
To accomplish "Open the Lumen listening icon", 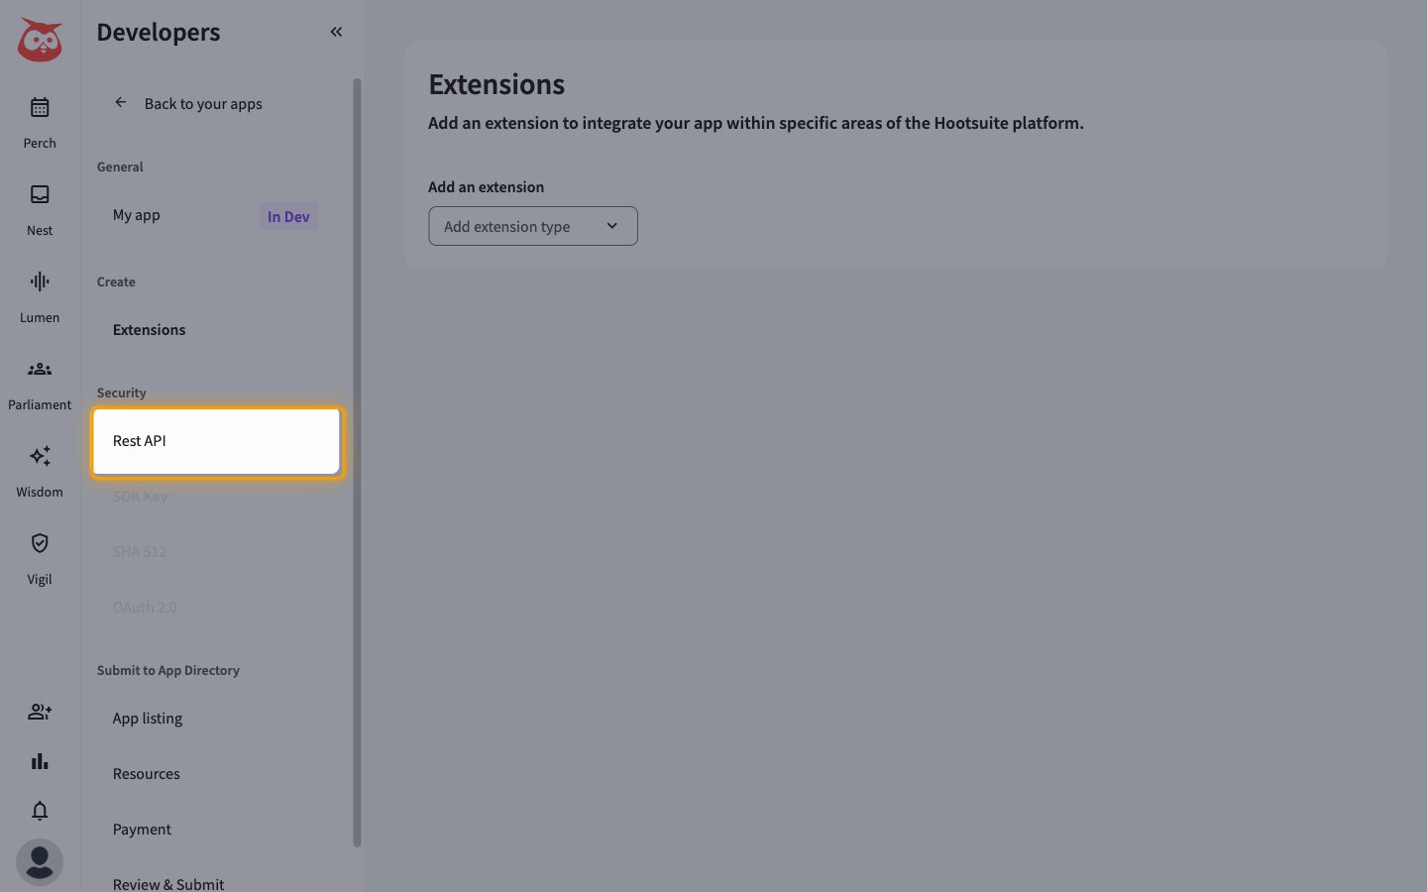I will [x=40, y=281].
